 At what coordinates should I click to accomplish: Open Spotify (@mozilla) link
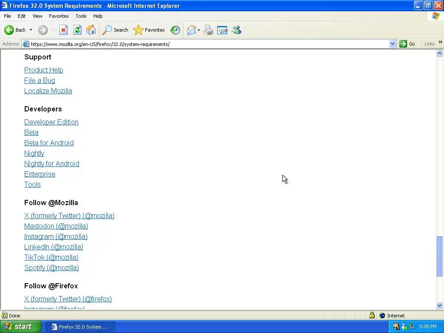tap(52, 268)
